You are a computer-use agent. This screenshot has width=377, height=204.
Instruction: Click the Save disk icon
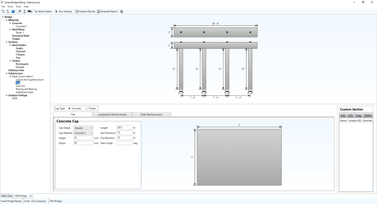[x=13, y=11]
